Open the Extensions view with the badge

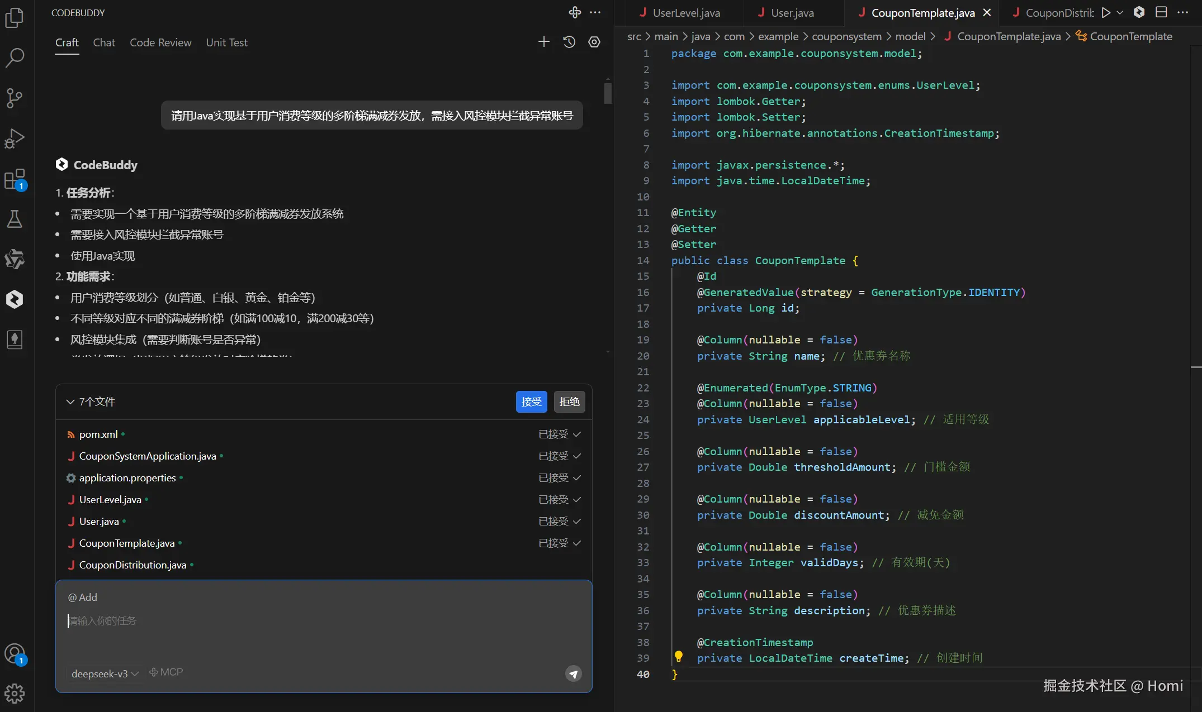(x=15, y=180)
